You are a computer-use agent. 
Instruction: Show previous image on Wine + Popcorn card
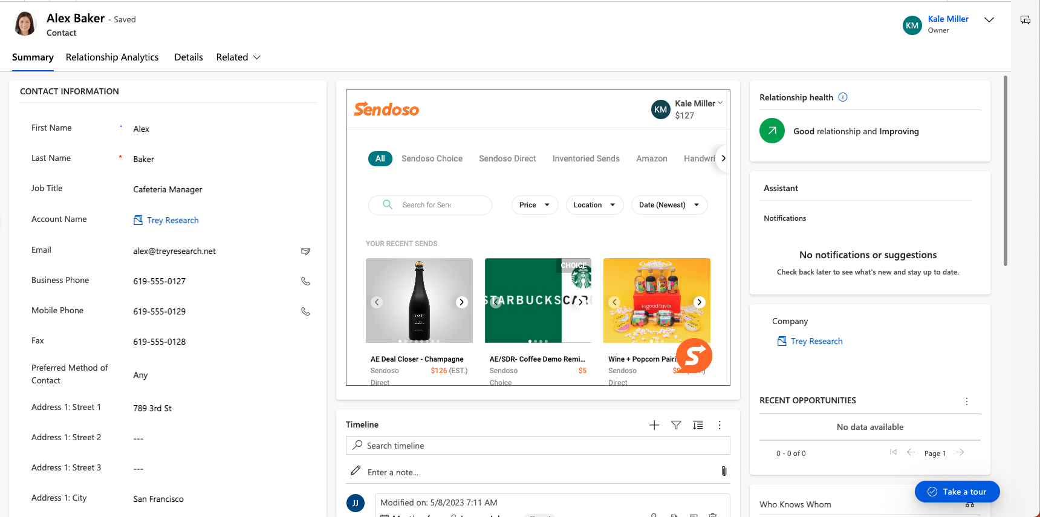click(x=614, y=302)
